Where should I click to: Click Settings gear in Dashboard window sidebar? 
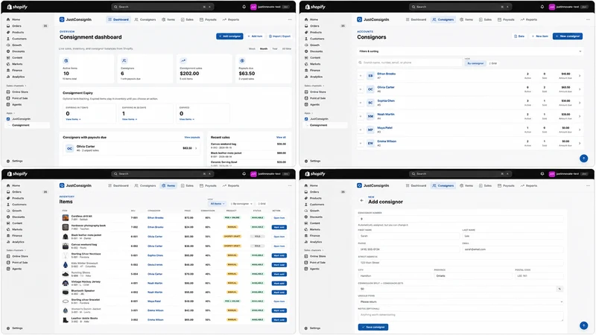click(8, 161)
